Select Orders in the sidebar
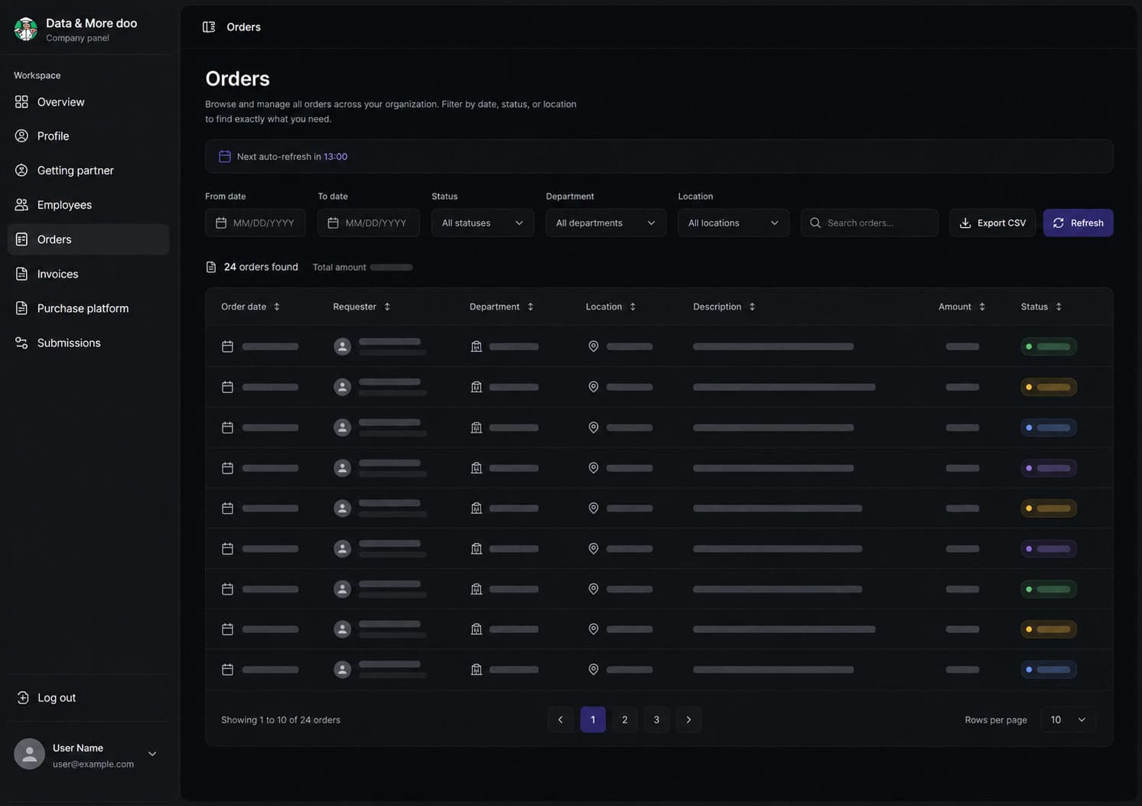1142x806 pixels. (x=89, y=239)
